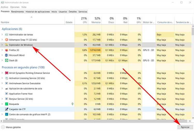Sort by the Estado column header

[x=70, y=20]
